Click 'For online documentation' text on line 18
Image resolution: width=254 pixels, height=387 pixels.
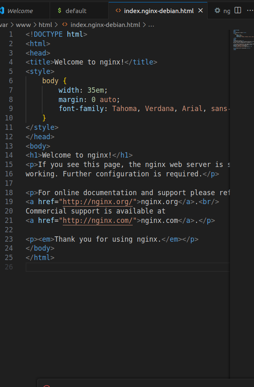[x=88, y=193]
